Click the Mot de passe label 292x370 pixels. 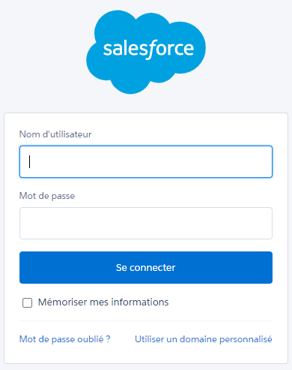47,196
